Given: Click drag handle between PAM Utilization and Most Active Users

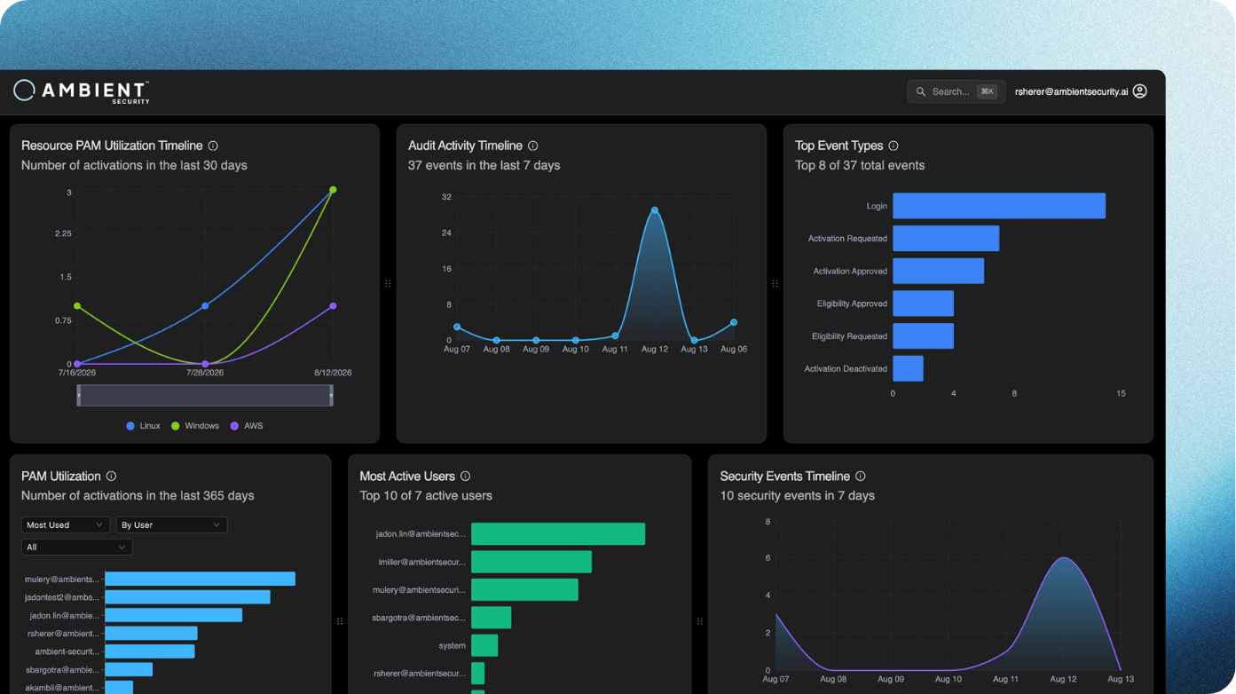Looking at the screenshot, I should click(x=339, y=621).
